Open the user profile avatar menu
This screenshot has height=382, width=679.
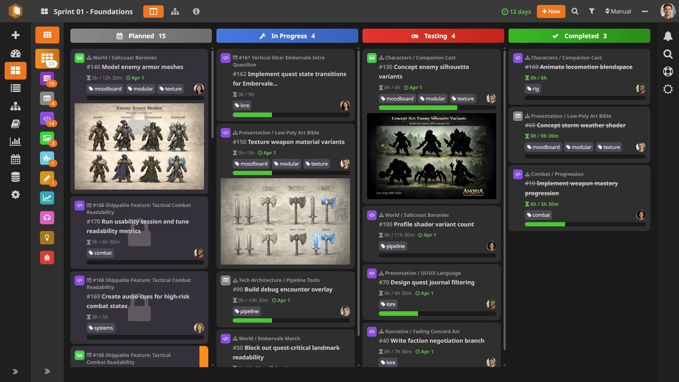pyautogui.click(x=667, y=11)
